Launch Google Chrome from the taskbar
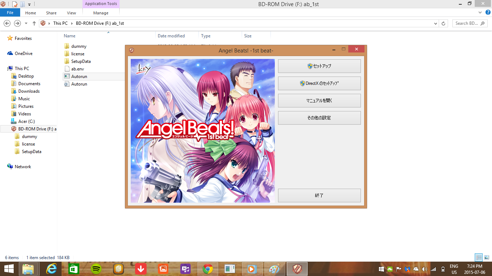This screenshot has width=492, height=276. 208,268
